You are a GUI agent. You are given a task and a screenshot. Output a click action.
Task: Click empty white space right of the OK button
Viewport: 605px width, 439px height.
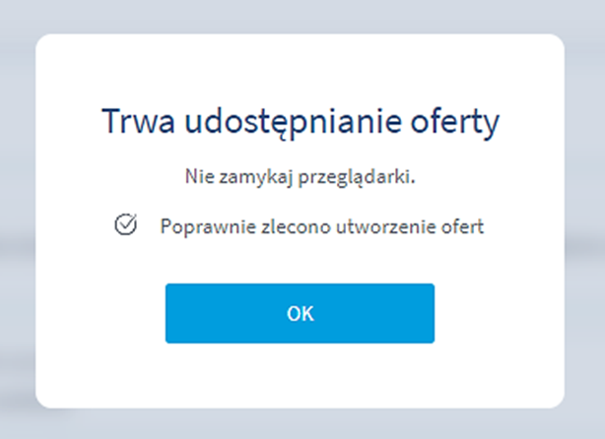coord(498,313)
